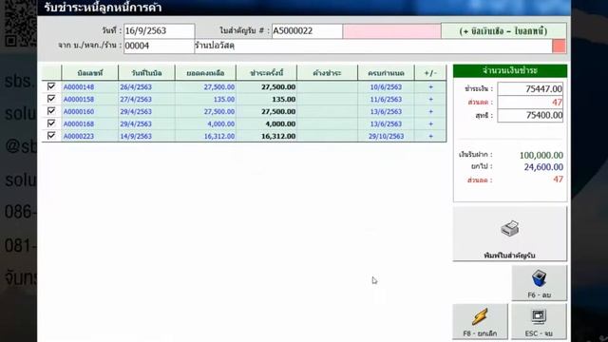The height and width of the screenshot is (342, 608).
Task: Click the plus sign in row A0000168
Action: pos(430,124)
